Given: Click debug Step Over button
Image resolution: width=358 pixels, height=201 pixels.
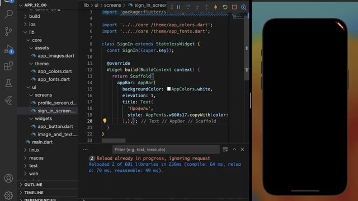Looking at the screenshot, I should pyautogui.click(x=188, y=7).
